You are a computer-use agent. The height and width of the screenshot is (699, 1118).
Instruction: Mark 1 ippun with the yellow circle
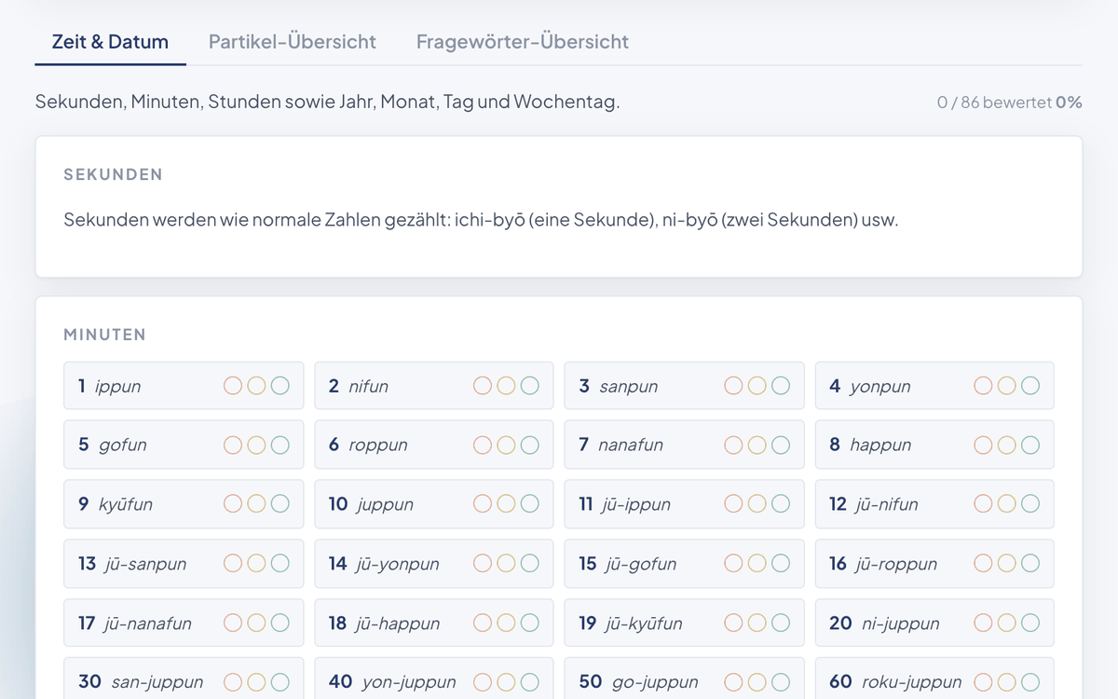pos(256,386)
